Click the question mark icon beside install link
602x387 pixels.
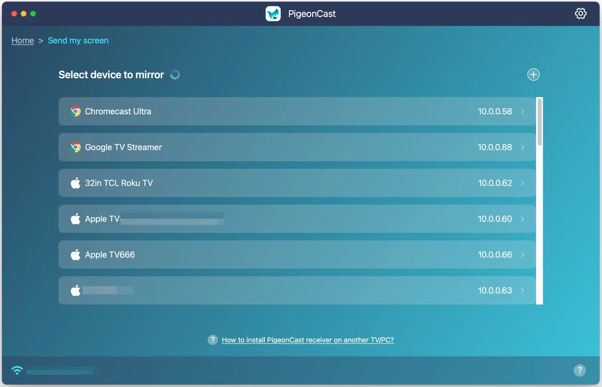[213, 340]
